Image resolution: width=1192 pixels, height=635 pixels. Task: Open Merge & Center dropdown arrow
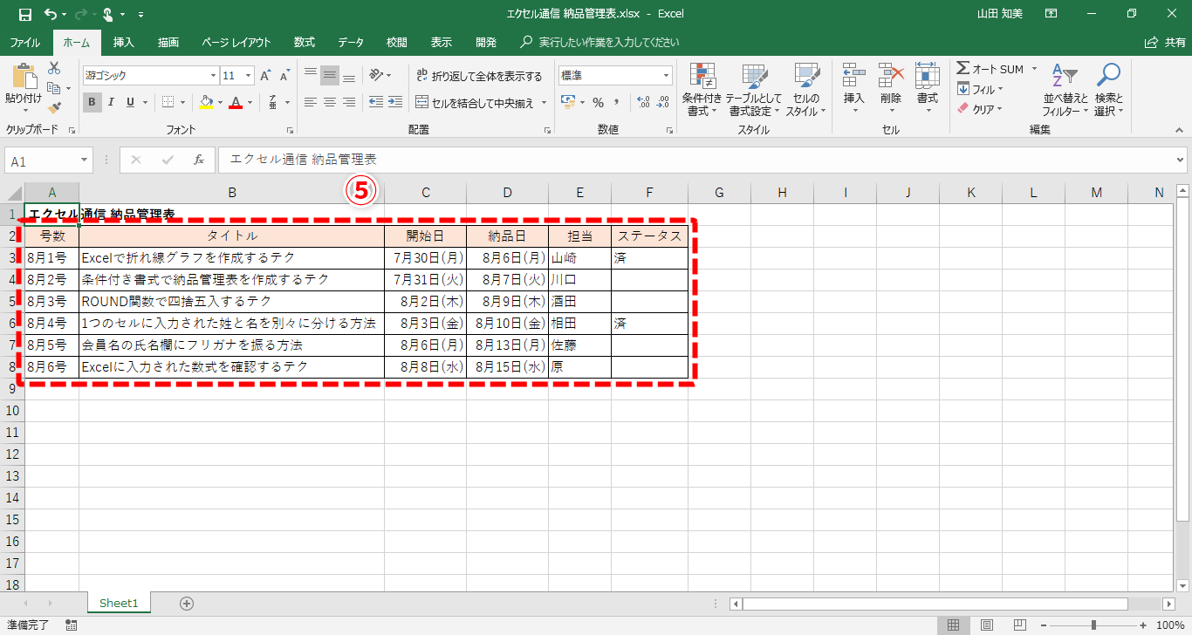coord(545,103)
